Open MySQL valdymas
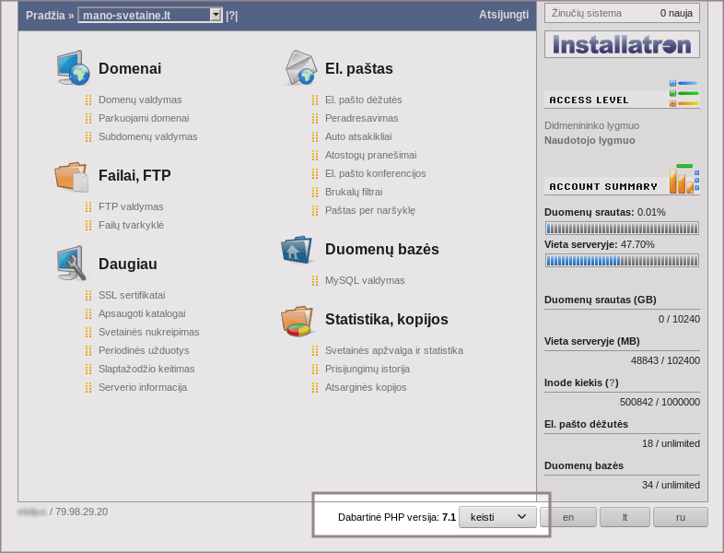724x553 pixels. click(x=365, y=280)
